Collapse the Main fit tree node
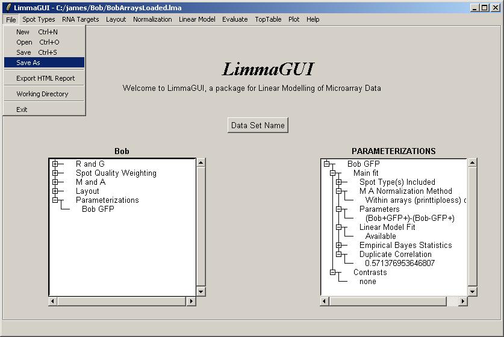This screenshot has width=504, height=337. coord(332,173)
